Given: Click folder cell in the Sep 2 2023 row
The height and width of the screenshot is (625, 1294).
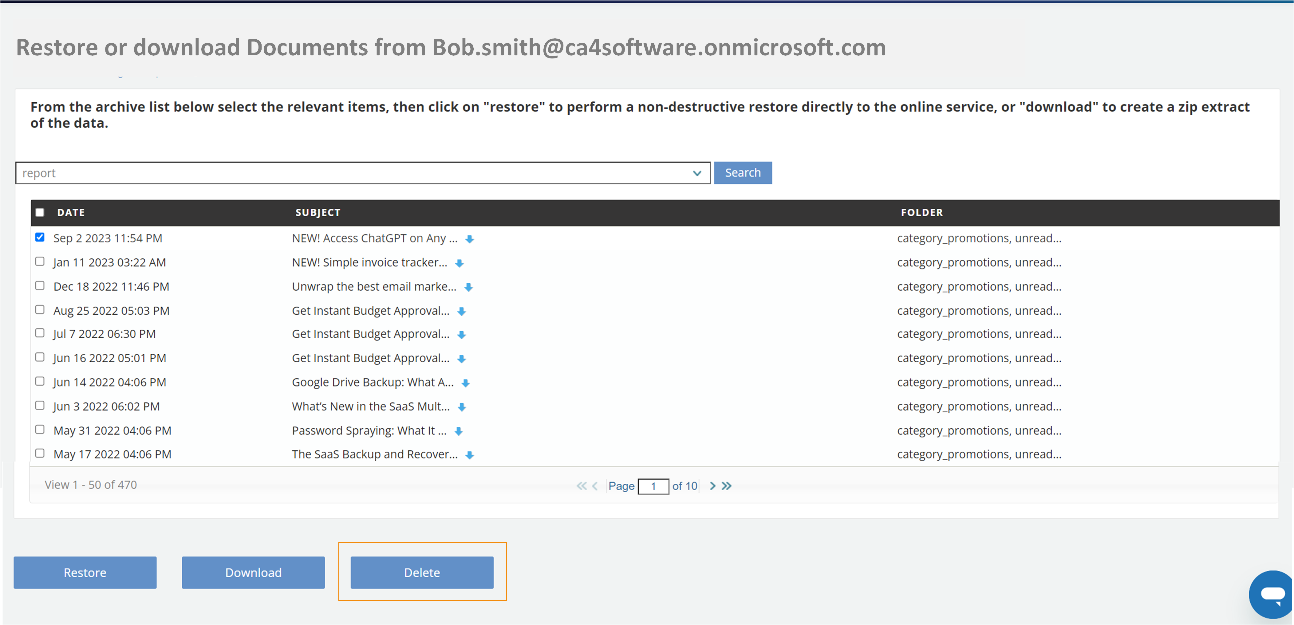Looking at the screenshot, I should 979,238.
